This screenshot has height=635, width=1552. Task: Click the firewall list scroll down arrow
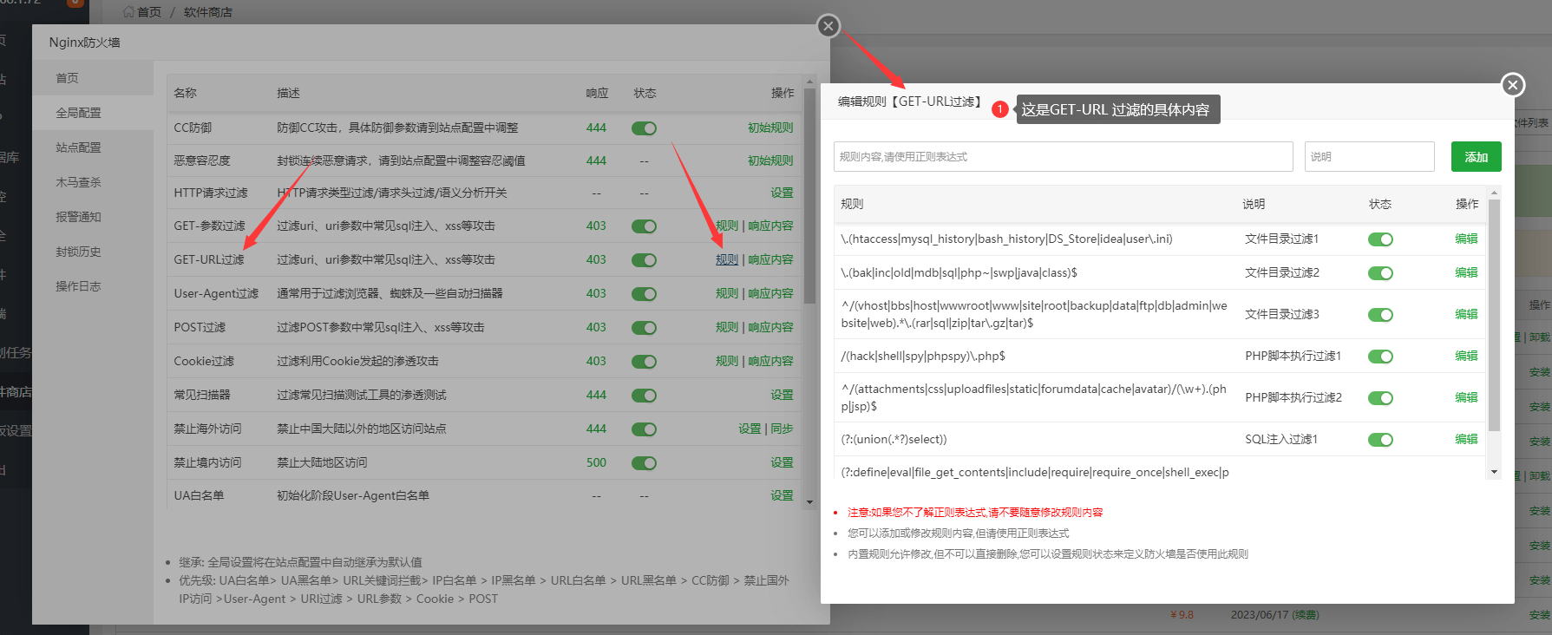809,501
